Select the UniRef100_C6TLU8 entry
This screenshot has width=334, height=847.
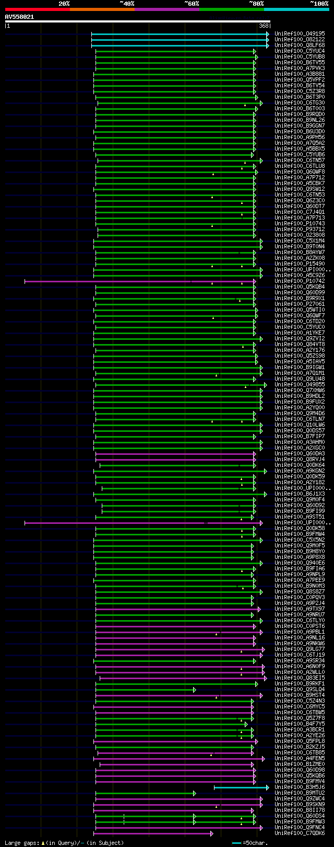click(x=300, y=166)
